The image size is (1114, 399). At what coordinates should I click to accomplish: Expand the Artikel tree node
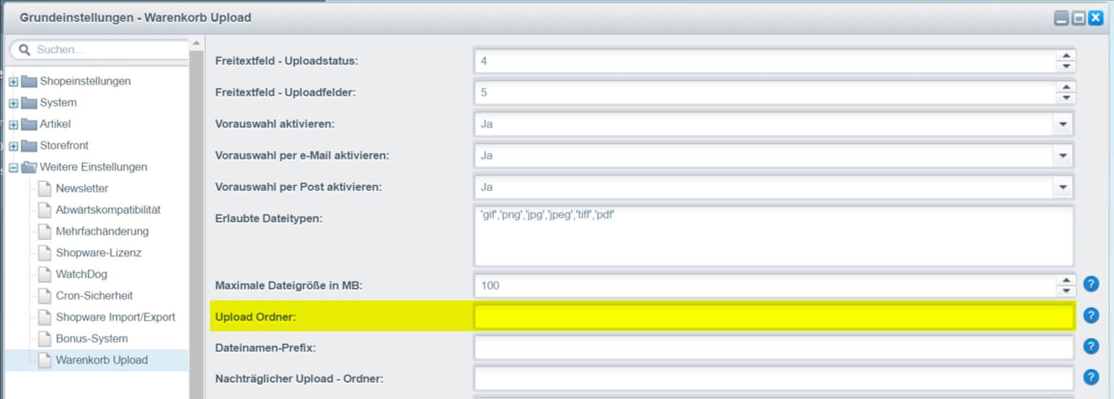point(13,125)
